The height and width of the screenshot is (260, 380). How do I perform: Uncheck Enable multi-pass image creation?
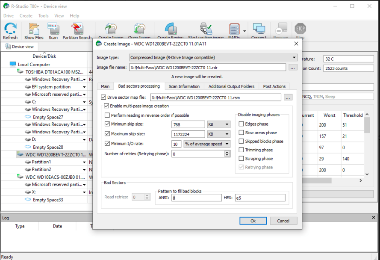(x=106, y=106)
